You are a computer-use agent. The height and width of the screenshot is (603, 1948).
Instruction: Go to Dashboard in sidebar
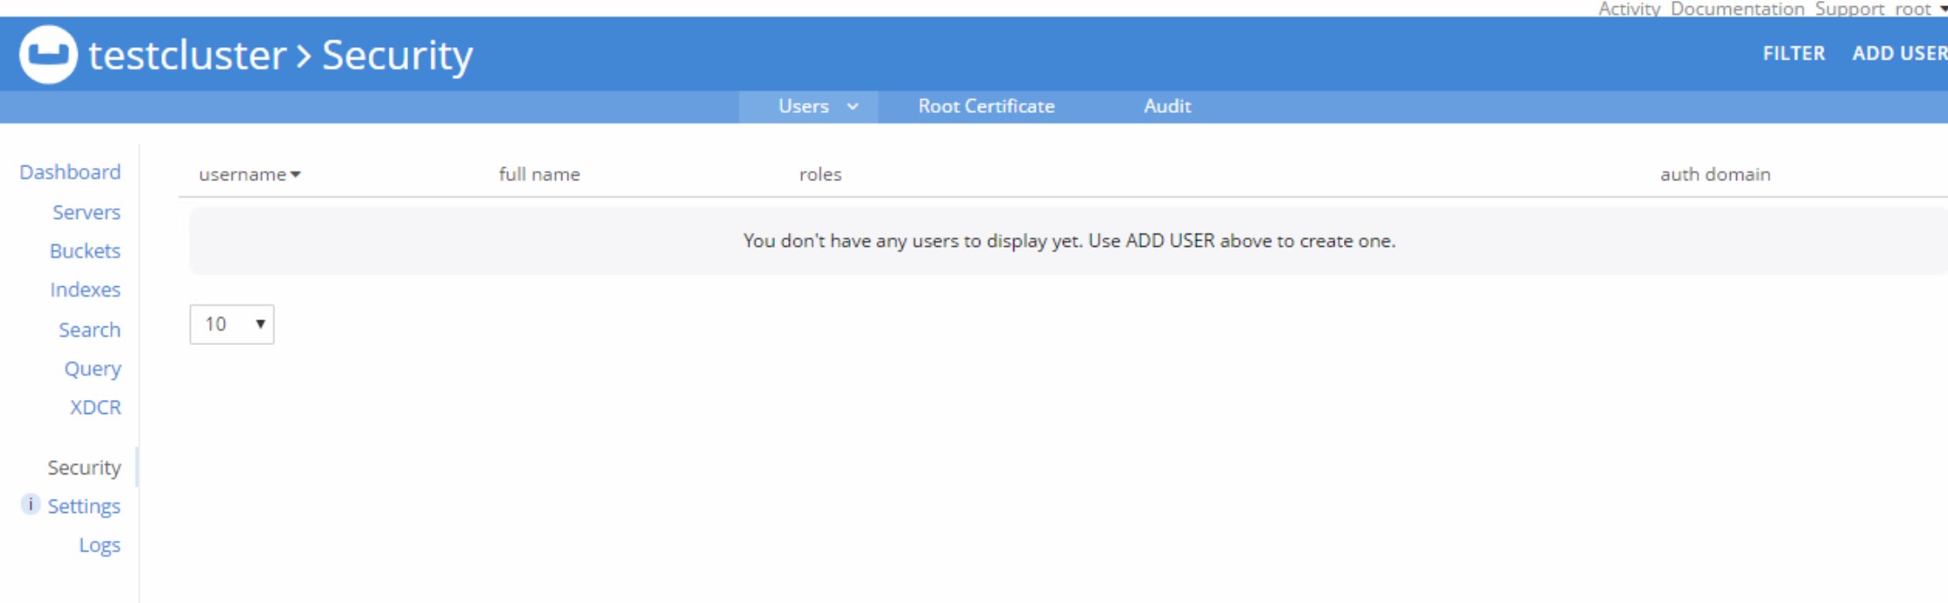pyautogui.click(x=70, y=172)
